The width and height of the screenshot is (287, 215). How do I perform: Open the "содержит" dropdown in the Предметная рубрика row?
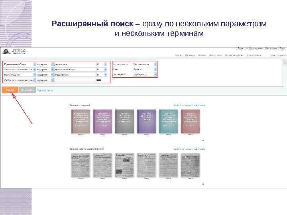click(x=45, y=64)
